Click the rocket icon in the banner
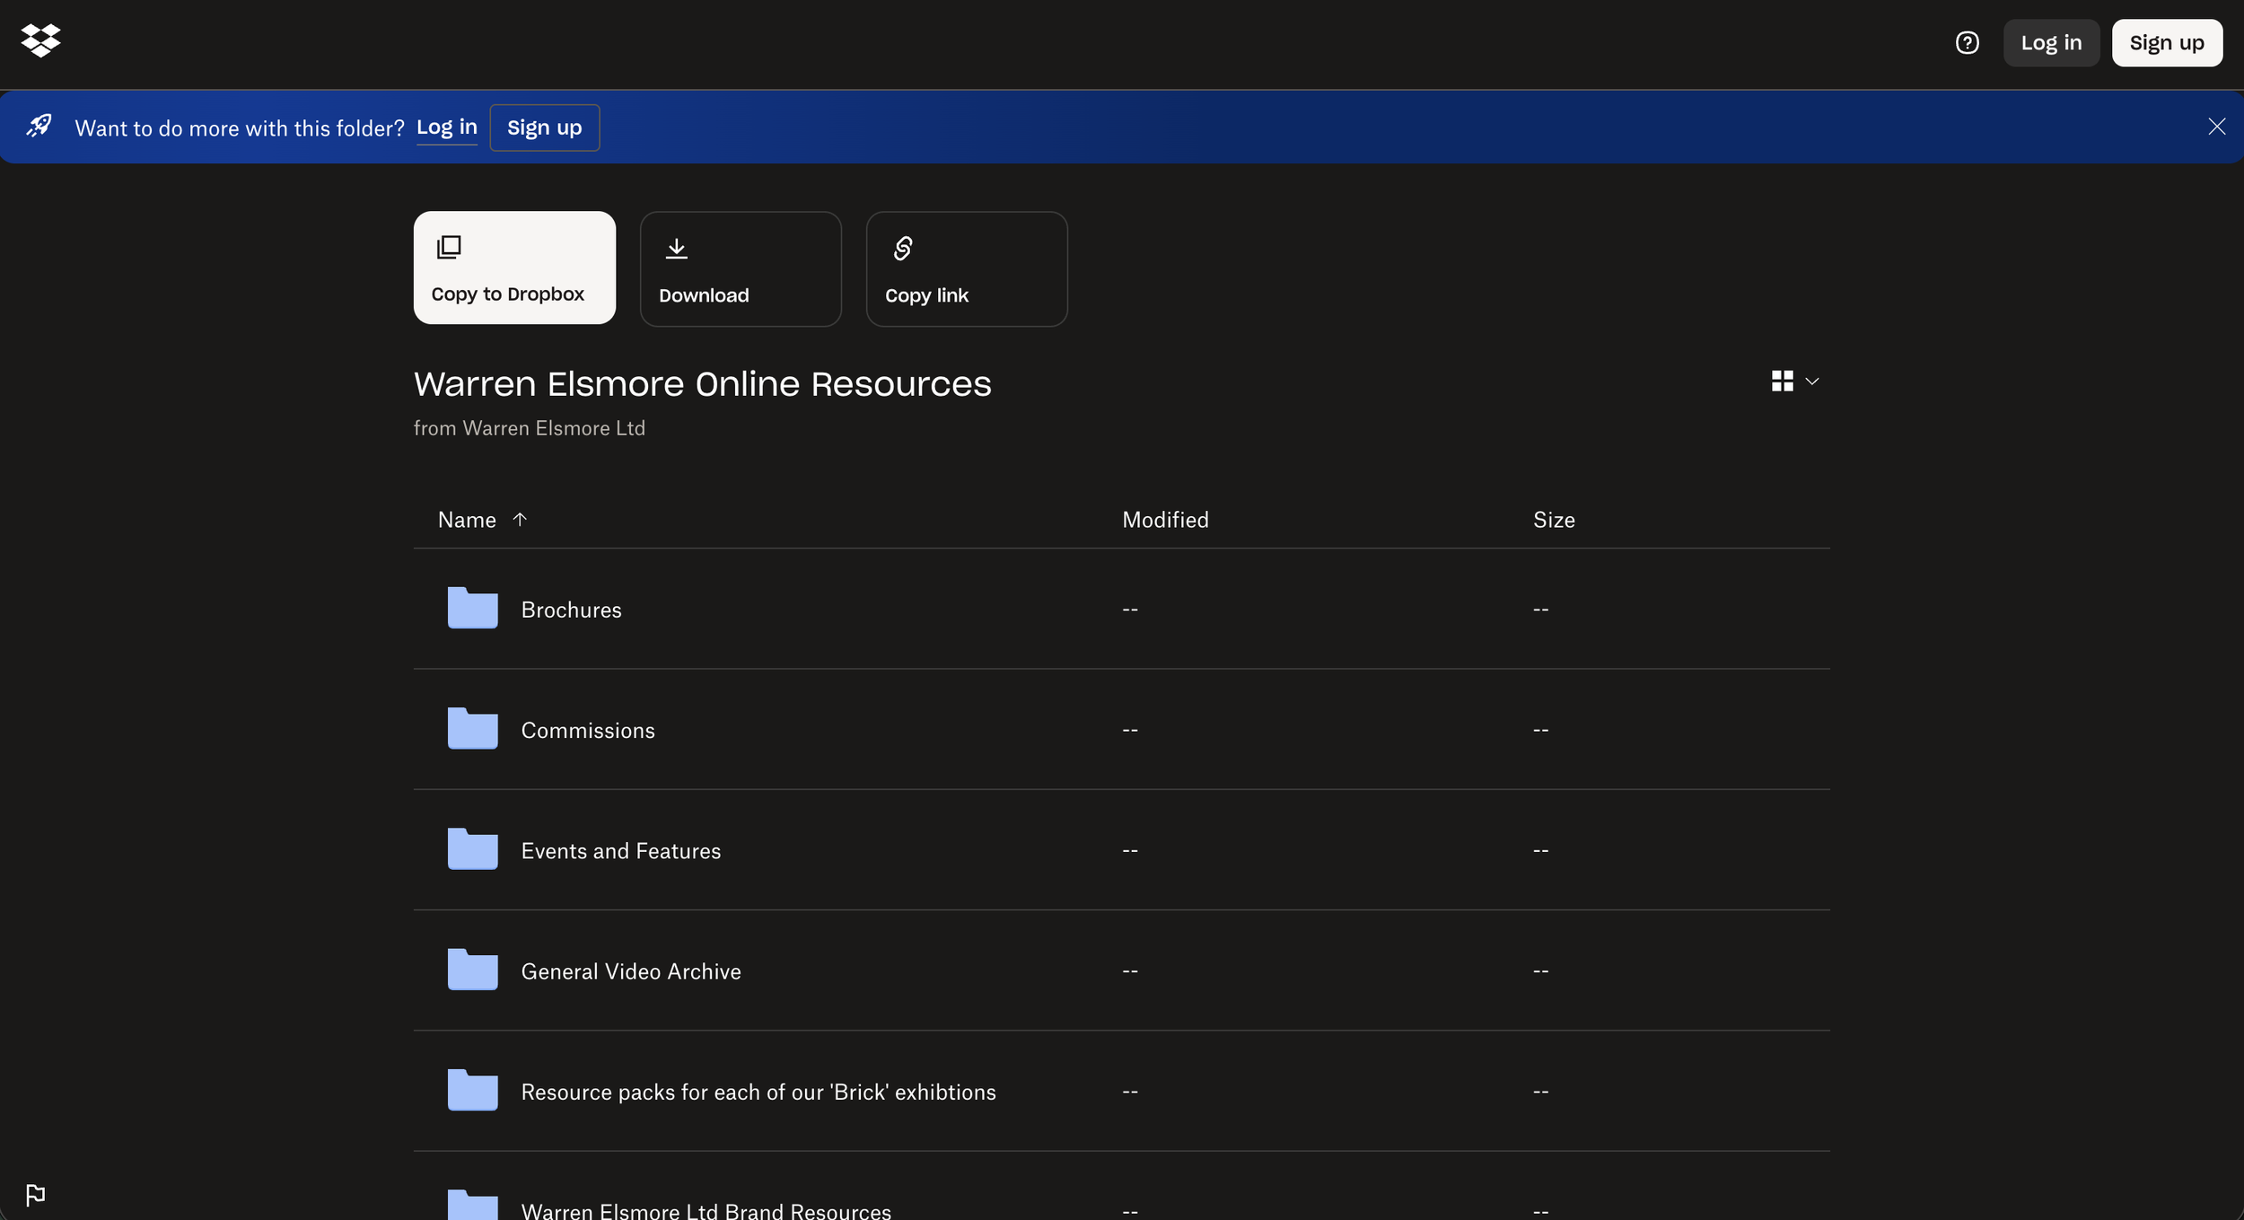 click(39, 126)
